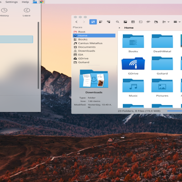Open the terminal panel icon
The height and width of the screenshot is (182, 182).
tap(141, 22)
